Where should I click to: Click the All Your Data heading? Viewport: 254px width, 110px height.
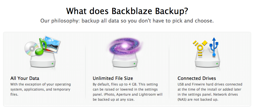click(x=25, y=78)
